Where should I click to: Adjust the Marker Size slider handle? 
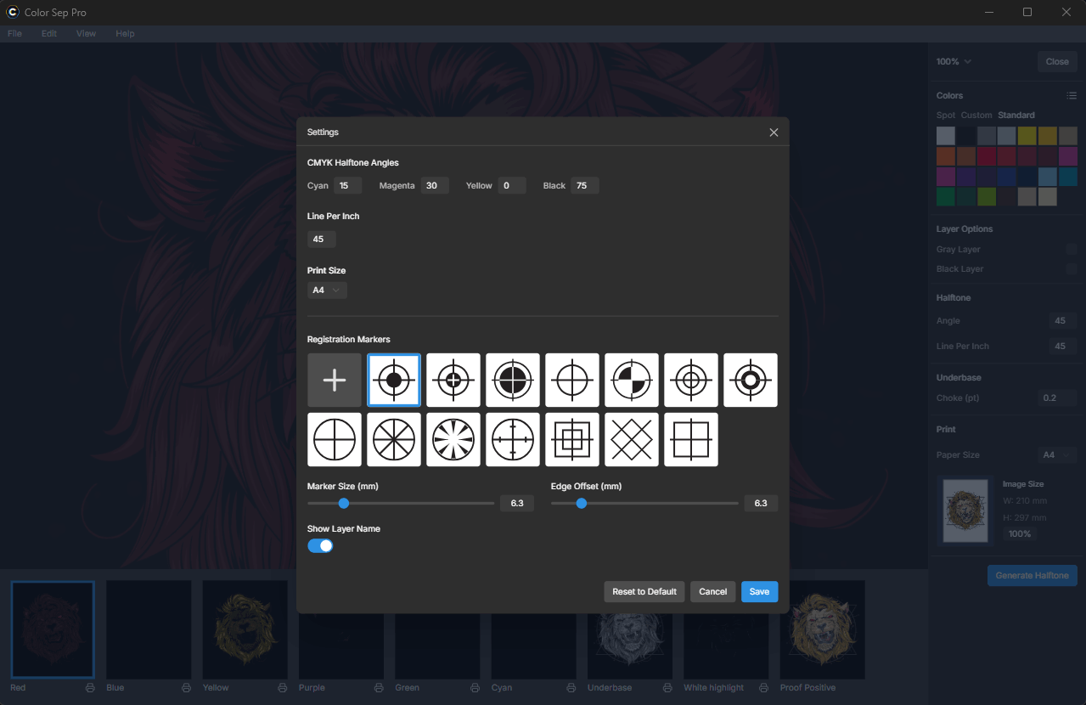point(344,504)
